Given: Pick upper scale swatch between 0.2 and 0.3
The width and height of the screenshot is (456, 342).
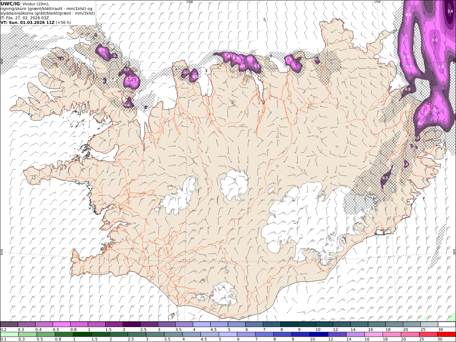Looking at the screenshot, I should pyautogui.click(x=9, y=324).
